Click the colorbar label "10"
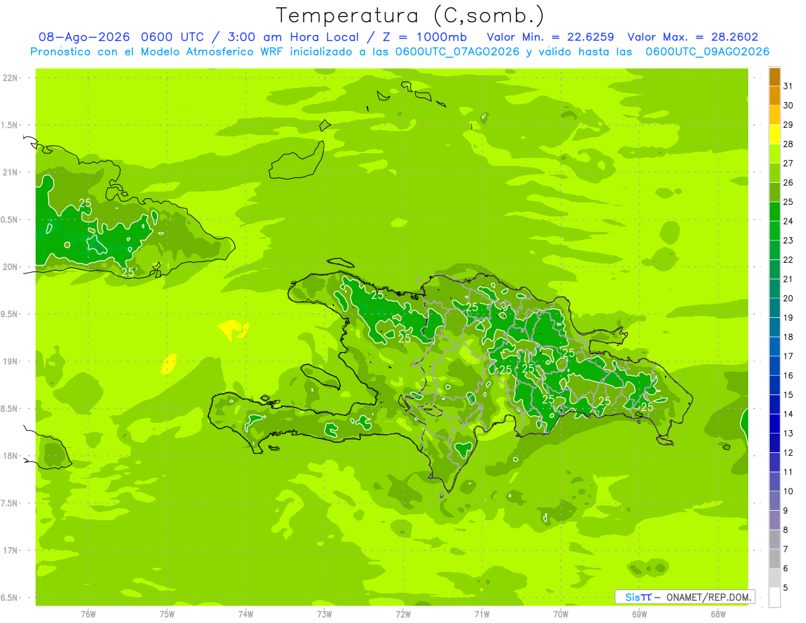 click(788, 491)
